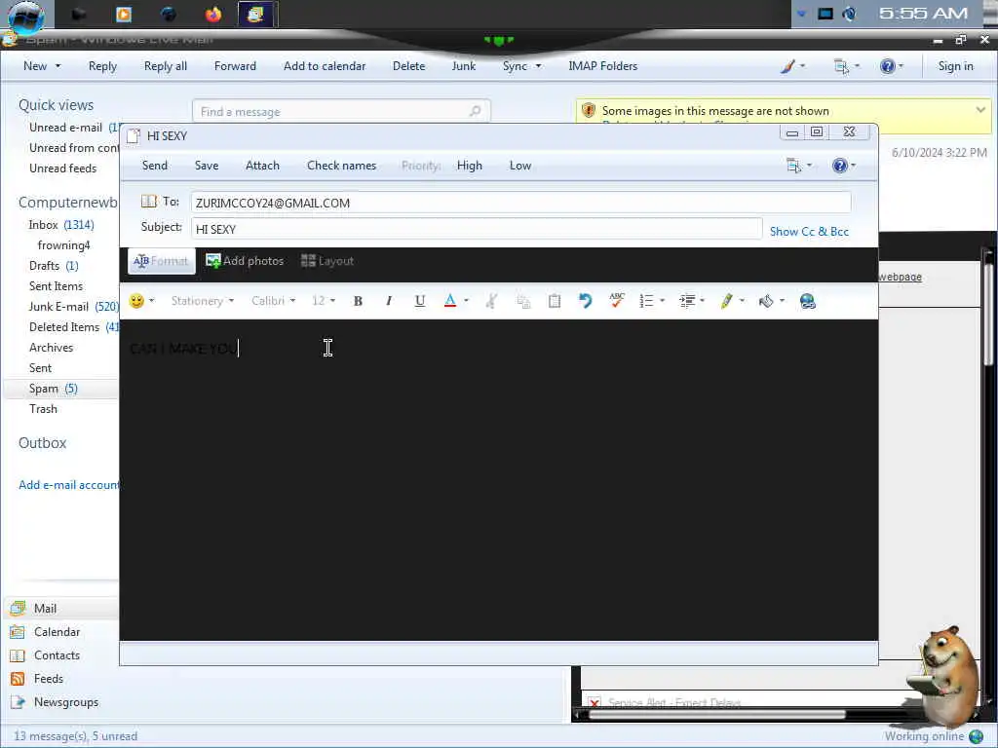998x748 pixels.
Task: Click the compose window help icon
Action: point(839,166)
